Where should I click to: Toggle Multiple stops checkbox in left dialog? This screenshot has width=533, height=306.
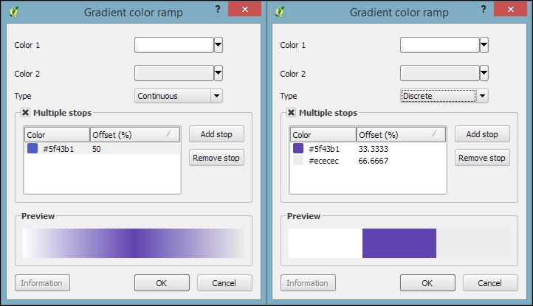click(26, 112)
